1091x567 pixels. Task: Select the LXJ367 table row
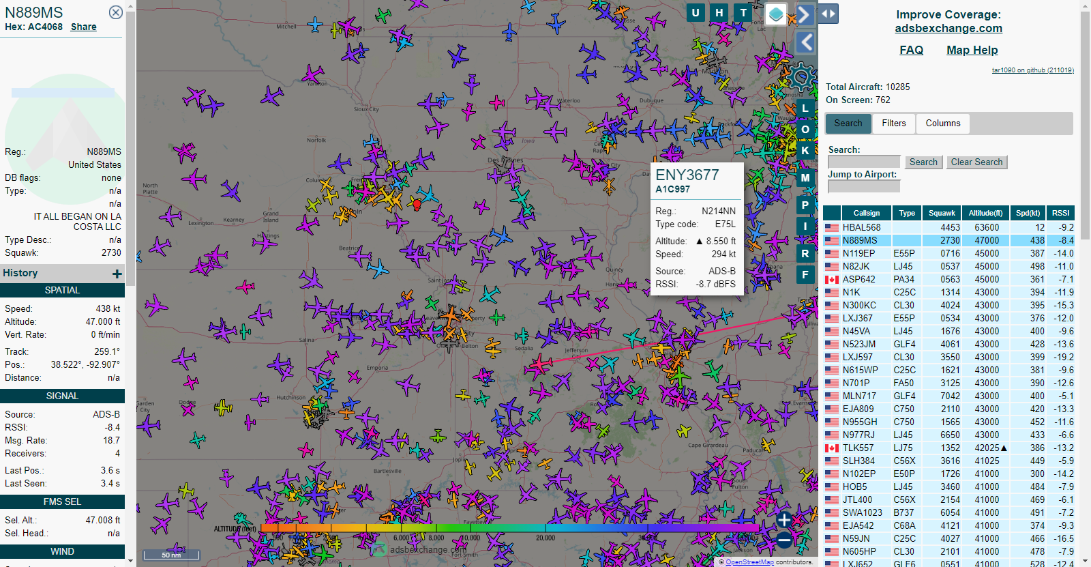948,319
